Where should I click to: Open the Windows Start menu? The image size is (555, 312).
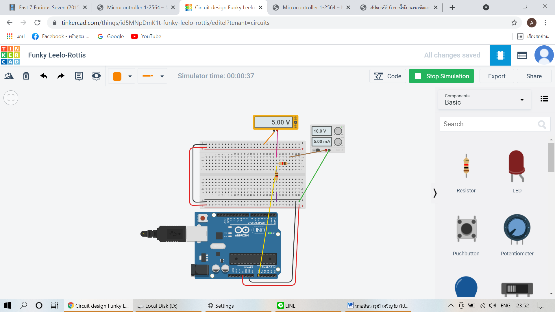click(8, 305)
